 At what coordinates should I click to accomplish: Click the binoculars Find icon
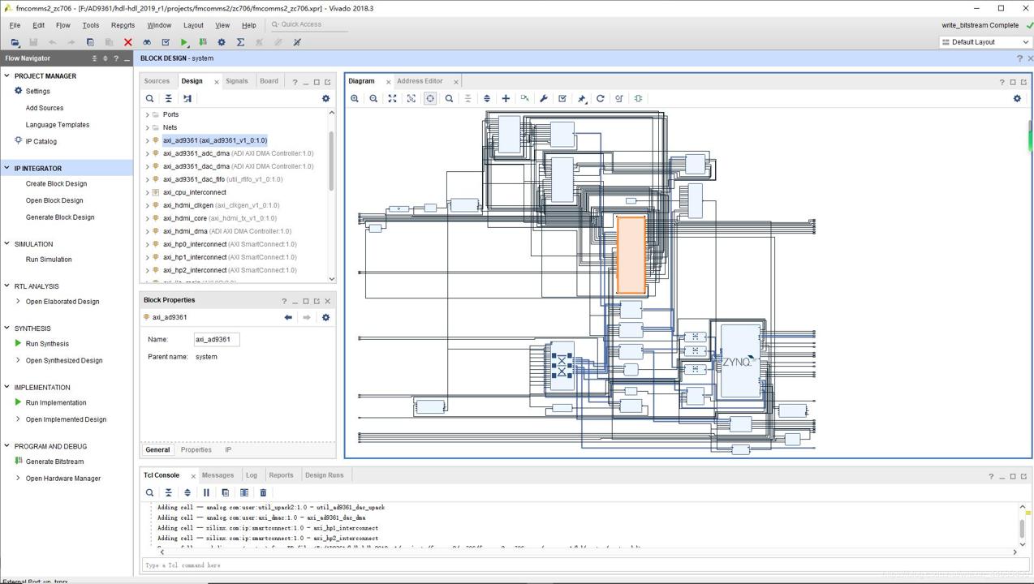(147, 42)
